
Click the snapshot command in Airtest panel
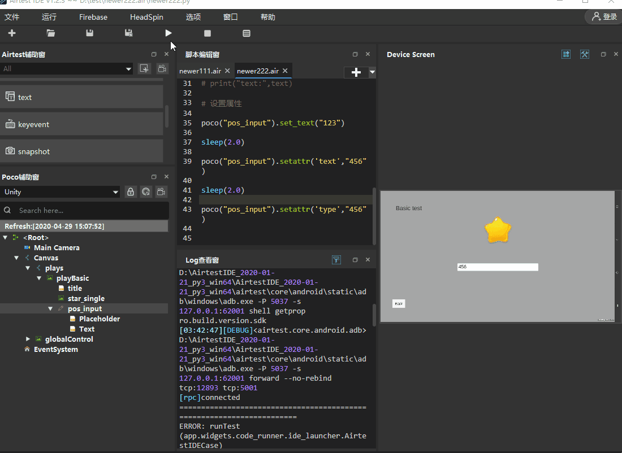click(34, 151)
